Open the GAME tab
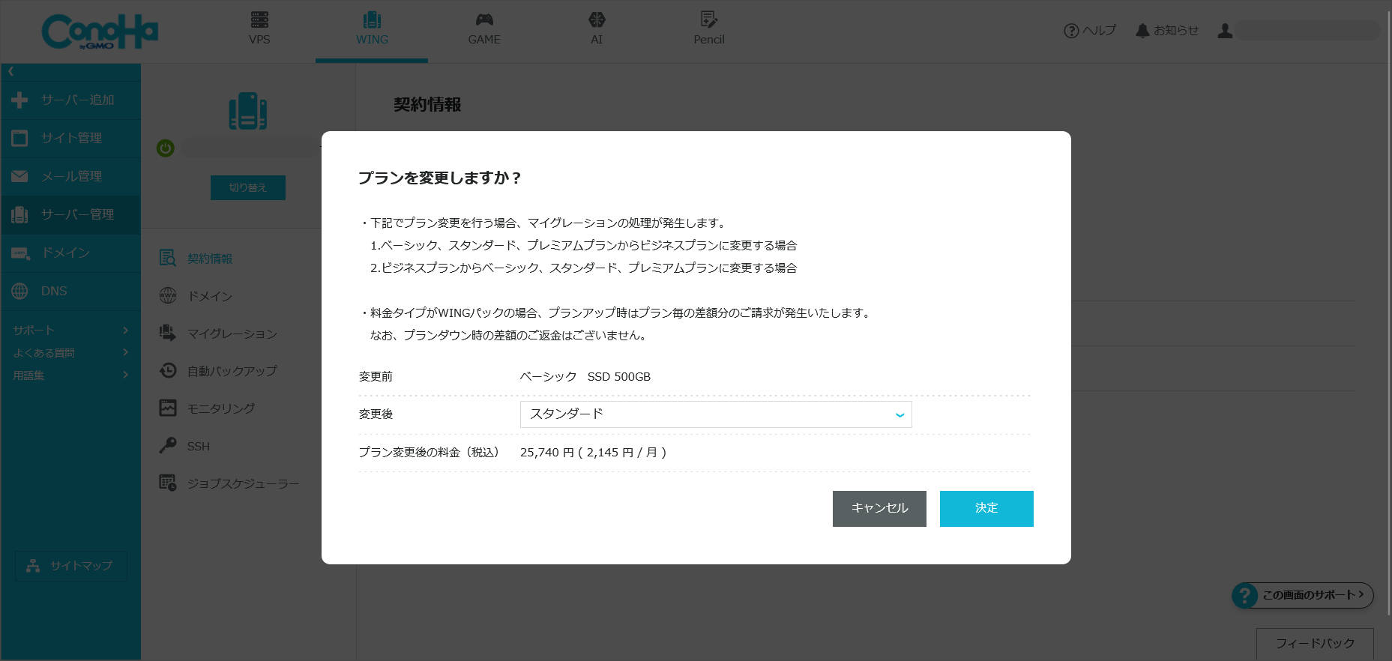Viewport: 1392px width, 661px height. point(484,29)
